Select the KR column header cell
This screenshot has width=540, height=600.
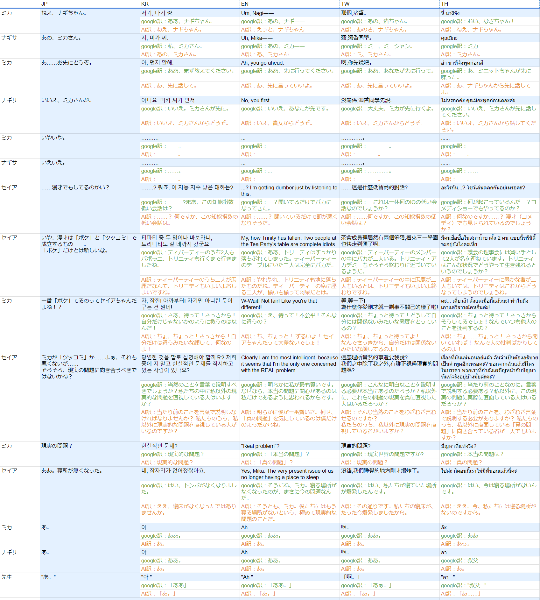tap(190, 4)
